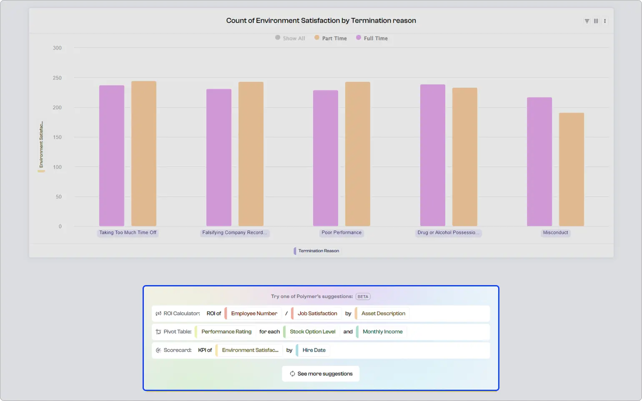
Task: Click the See more suggestions button
Action: click(321, 373)
